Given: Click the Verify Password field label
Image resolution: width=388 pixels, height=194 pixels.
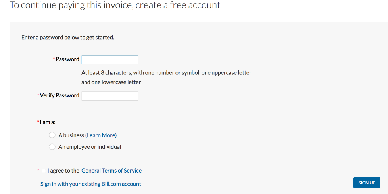Looking at the screenshot, I should pyautogui.click(x=60, y=95).
